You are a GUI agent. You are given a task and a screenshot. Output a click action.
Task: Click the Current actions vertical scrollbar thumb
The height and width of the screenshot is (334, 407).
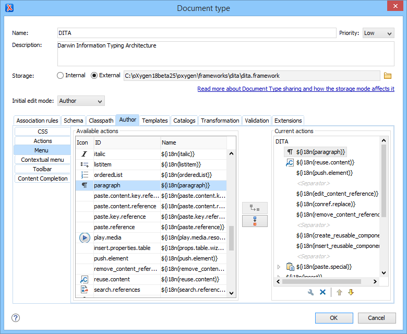[384, 181]
